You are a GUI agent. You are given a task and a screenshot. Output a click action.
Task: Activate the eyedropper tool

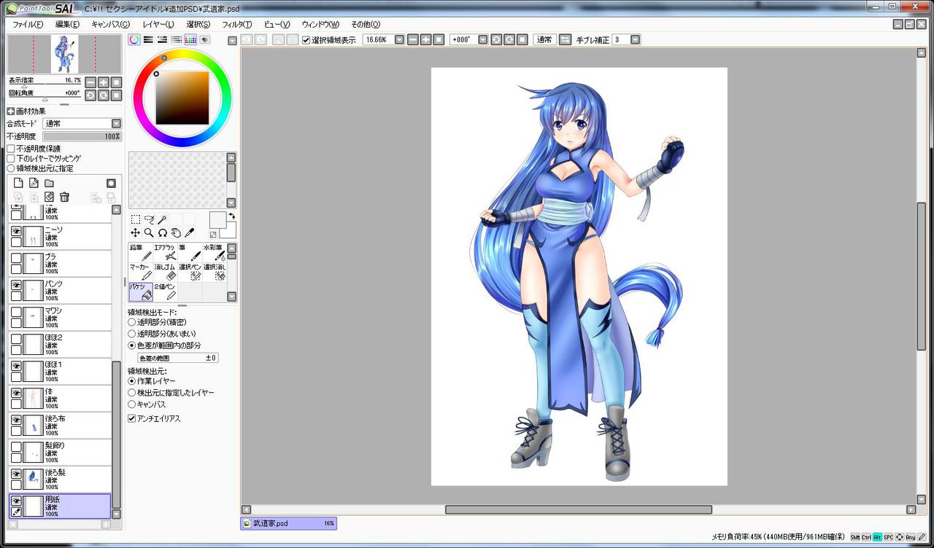(190, 232)
